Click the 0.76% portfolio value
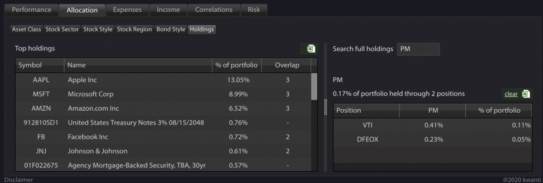Screen dimensions: 543x183 pyautogui.click(x=238, y=122)
